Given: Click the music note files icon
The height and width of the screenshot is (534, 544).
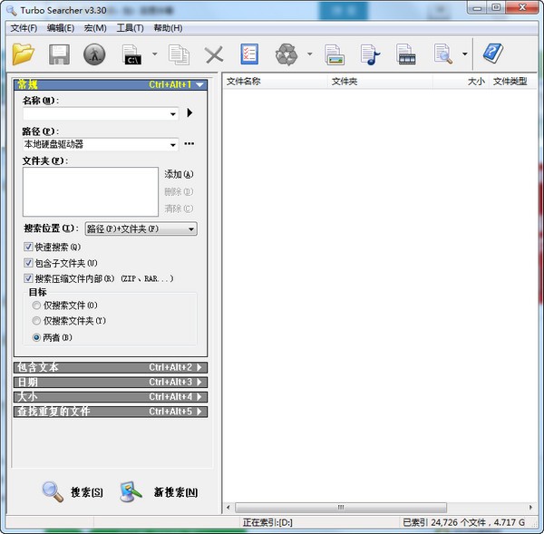Looking at the screenshot, I should point(370,54).
